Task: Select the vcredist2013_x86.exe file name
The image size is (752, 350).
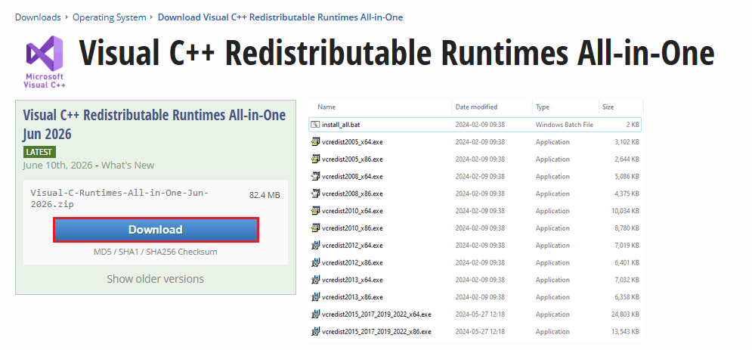Action: click(352, 297)
